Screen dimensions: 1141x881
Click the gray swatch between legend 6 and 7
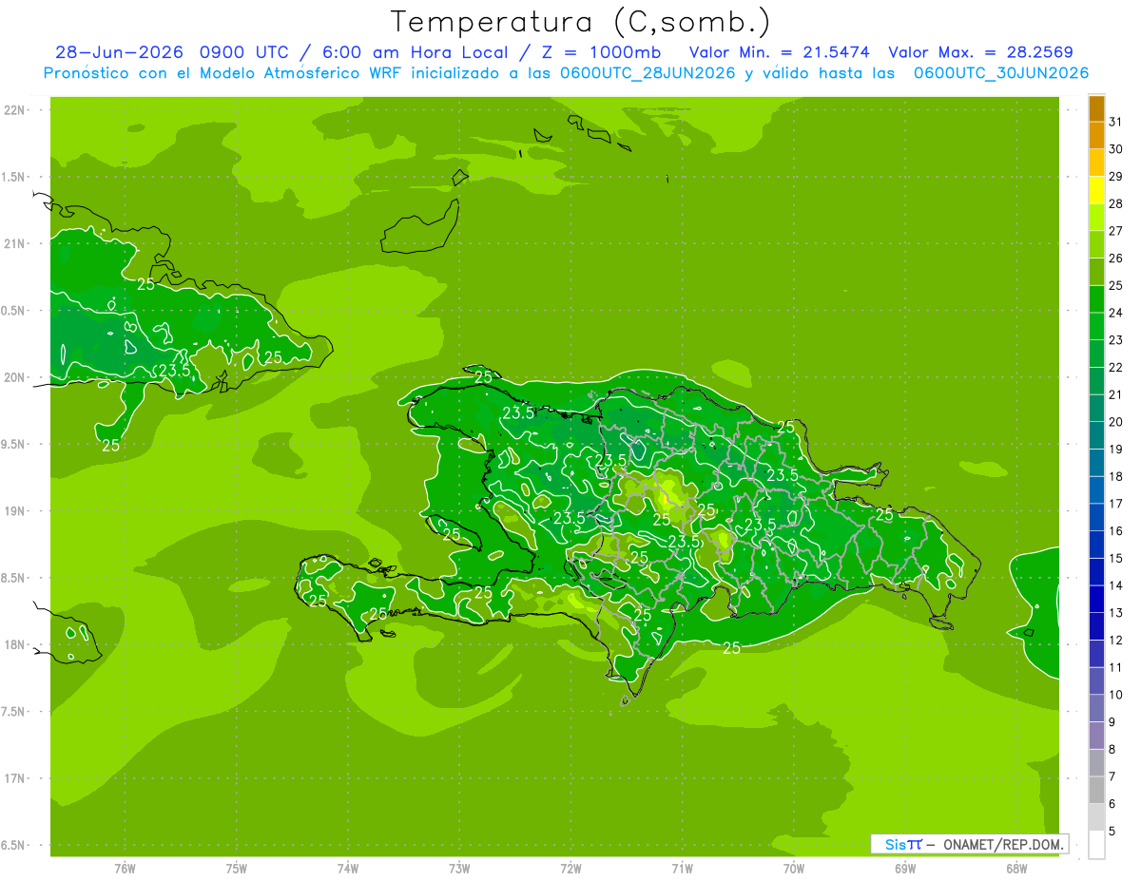tap(1096, 791)
